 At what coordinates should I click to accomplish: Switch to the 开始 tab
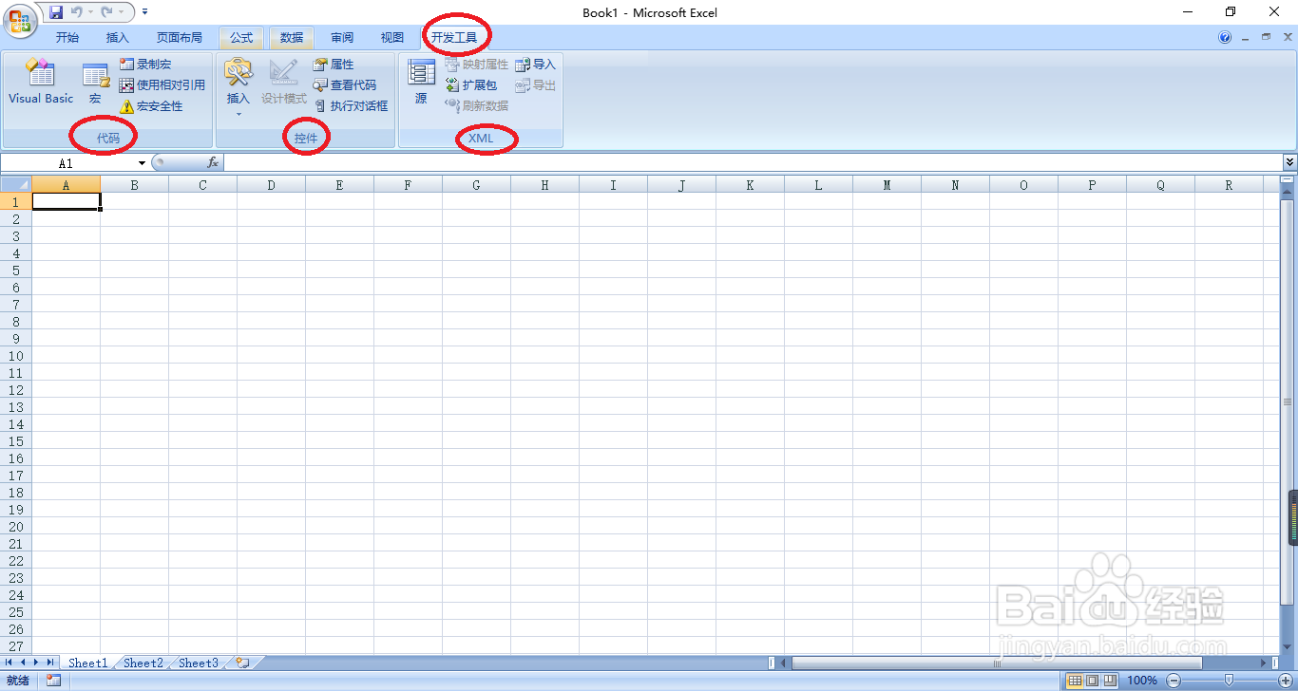click(x=67, y=38)
